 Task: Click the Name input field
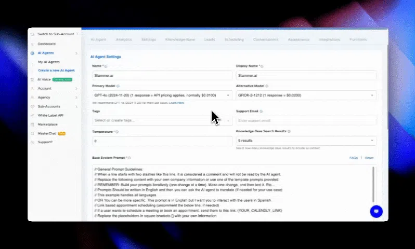[x=162, y=76]
